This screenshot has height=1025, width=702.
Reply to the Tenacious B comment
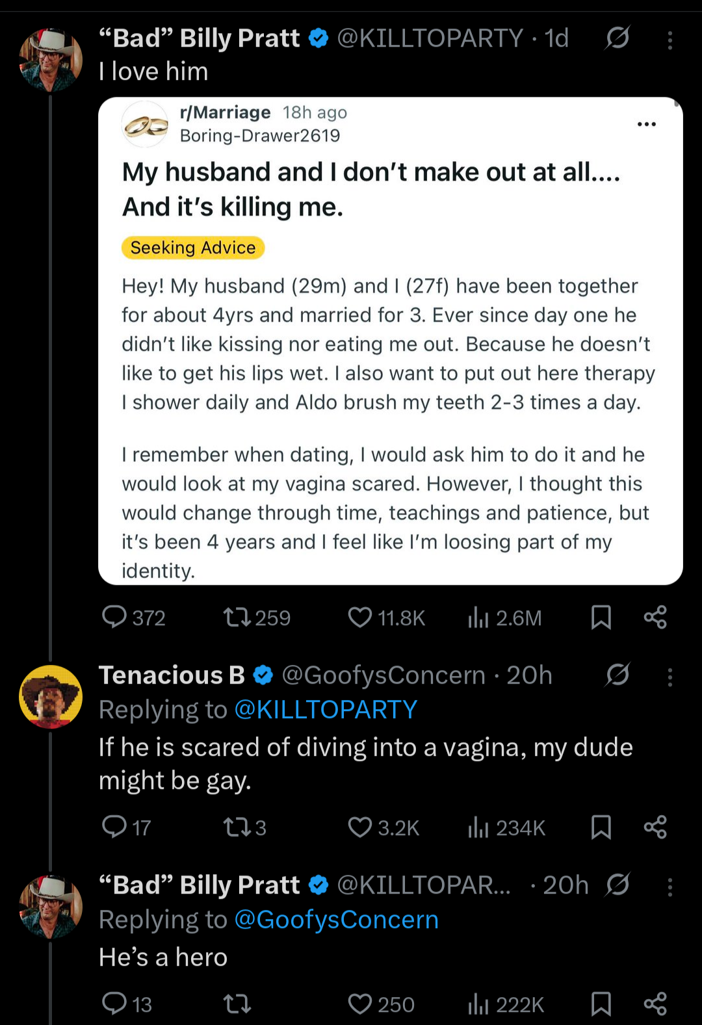coord(114,827)
